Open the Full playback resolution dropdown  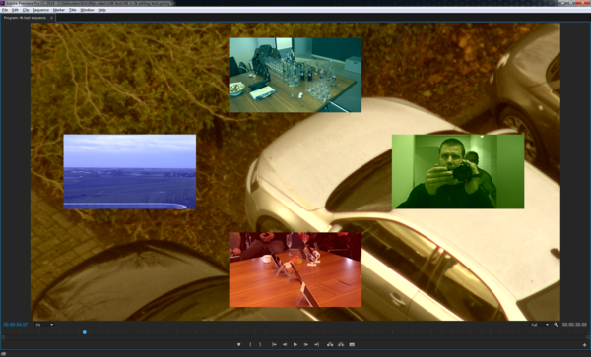click(540, 325)
